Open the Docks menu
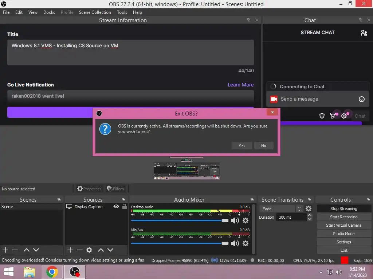The width and height of the screenshot is (373, 279). 49,12
